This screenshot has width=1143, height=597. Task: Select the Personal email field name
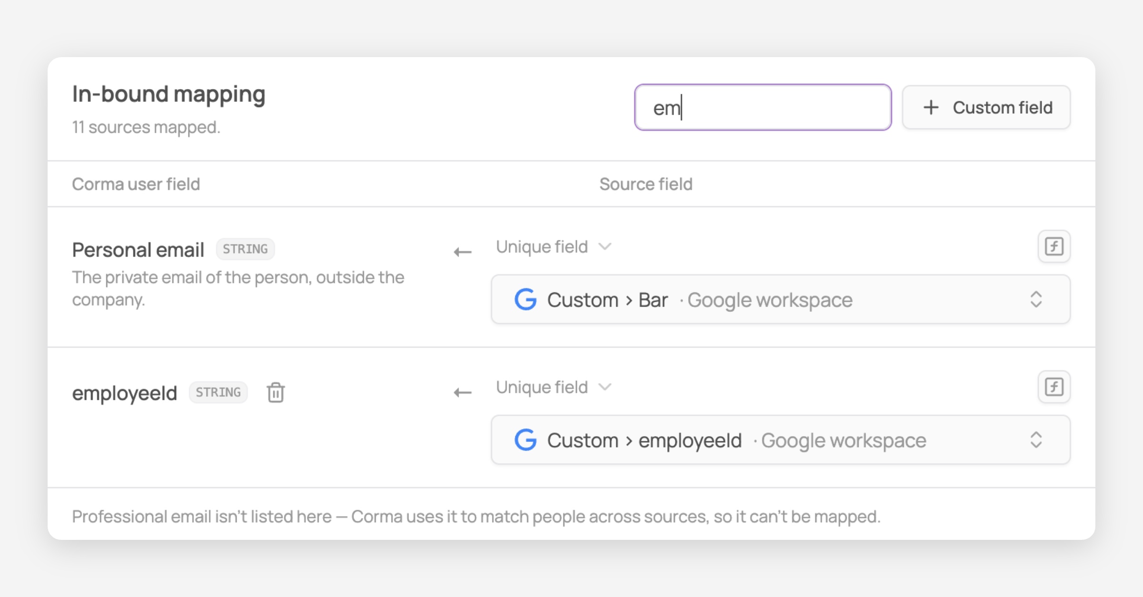(x=138, y=249)
